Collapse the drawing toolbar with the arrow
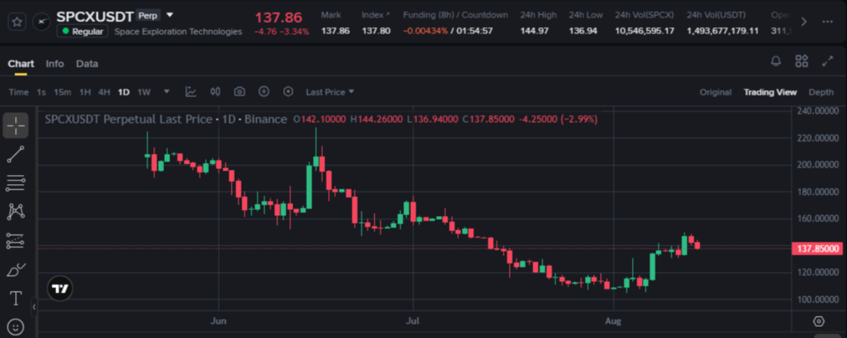The width and height of the screenshot is (847, 338). click(34, 306)
